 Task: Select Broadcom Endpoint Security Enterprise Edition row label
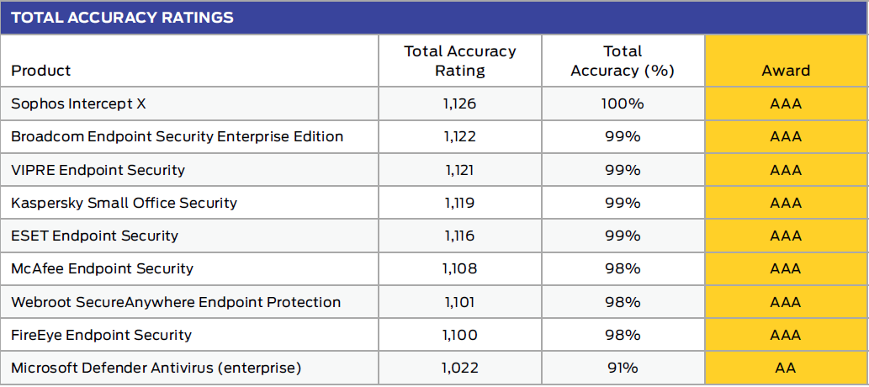pyautogui.click(x=177, y=136)
